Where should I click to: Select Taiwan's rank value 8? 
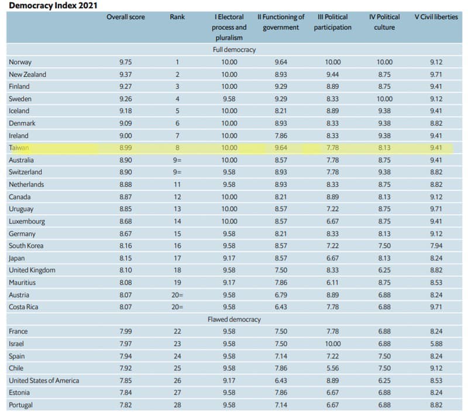click(177, 148)
